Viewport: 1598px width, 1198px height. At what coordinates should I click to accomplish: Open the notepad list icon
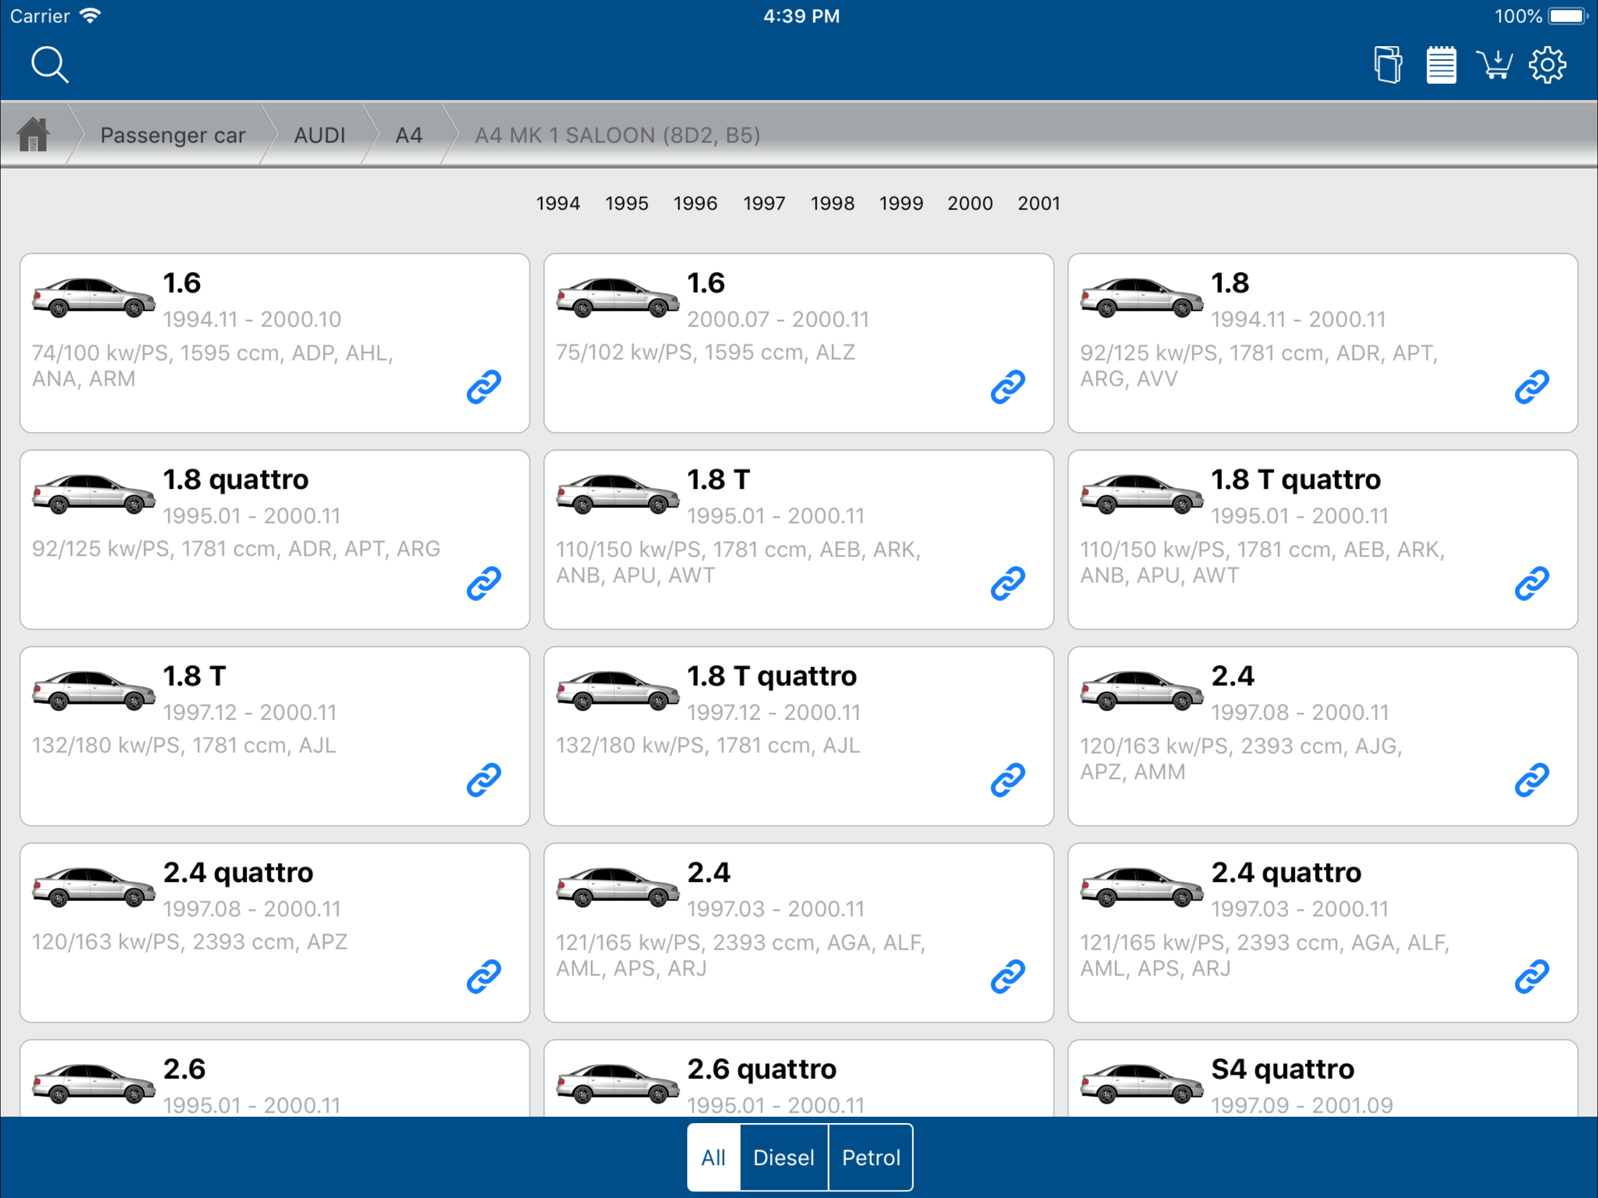1441,65
